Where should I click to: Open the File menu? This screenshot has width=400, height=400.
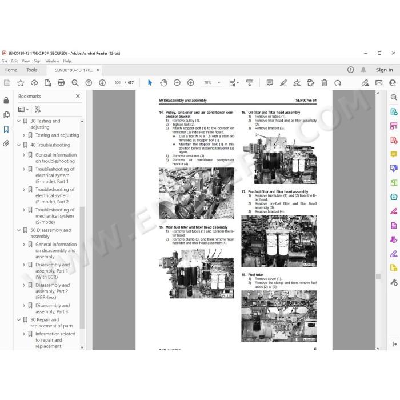[x=5, y=61]
